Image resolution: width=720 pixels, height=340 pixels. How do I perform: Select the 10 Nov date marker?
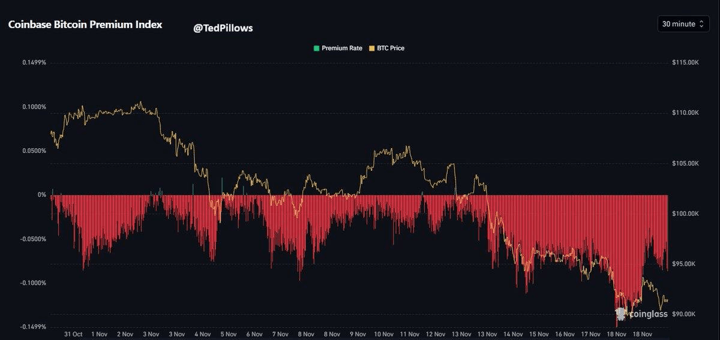coord(383,334)
